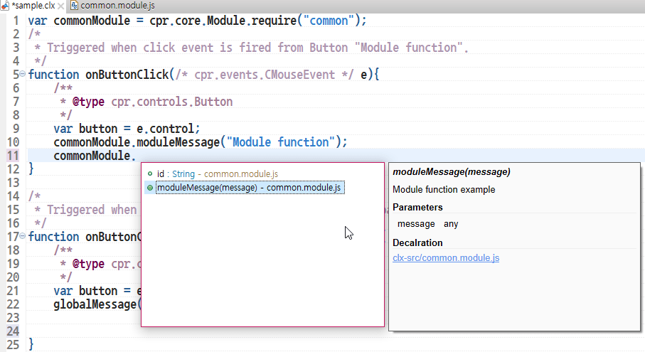
Task: Click the green icon beside moduleMessage proposal
Action: (x=150, y=188)
